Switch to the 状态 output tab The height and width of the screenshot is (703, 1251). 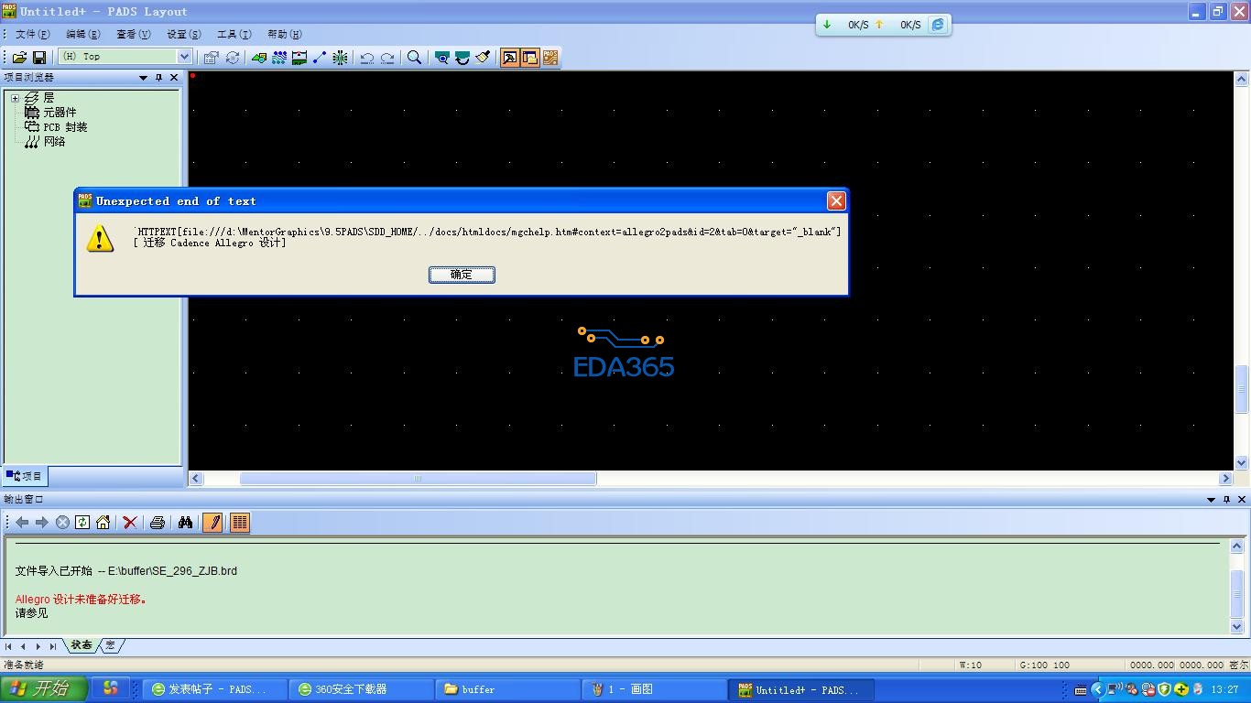click(x=82, y=645)
